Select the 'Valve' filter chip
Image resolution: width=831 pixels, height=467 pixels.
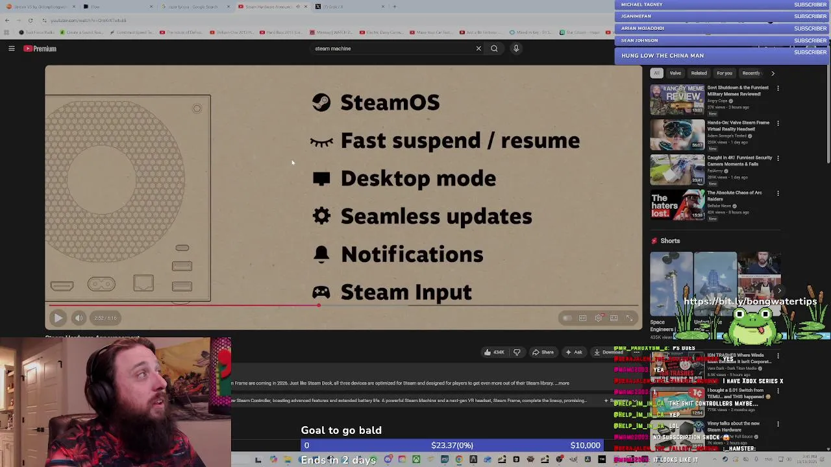(x=675, y=73)
